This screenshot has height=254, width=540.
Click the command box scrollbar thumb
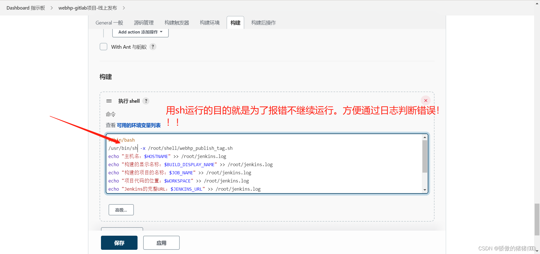pos(425,156)
